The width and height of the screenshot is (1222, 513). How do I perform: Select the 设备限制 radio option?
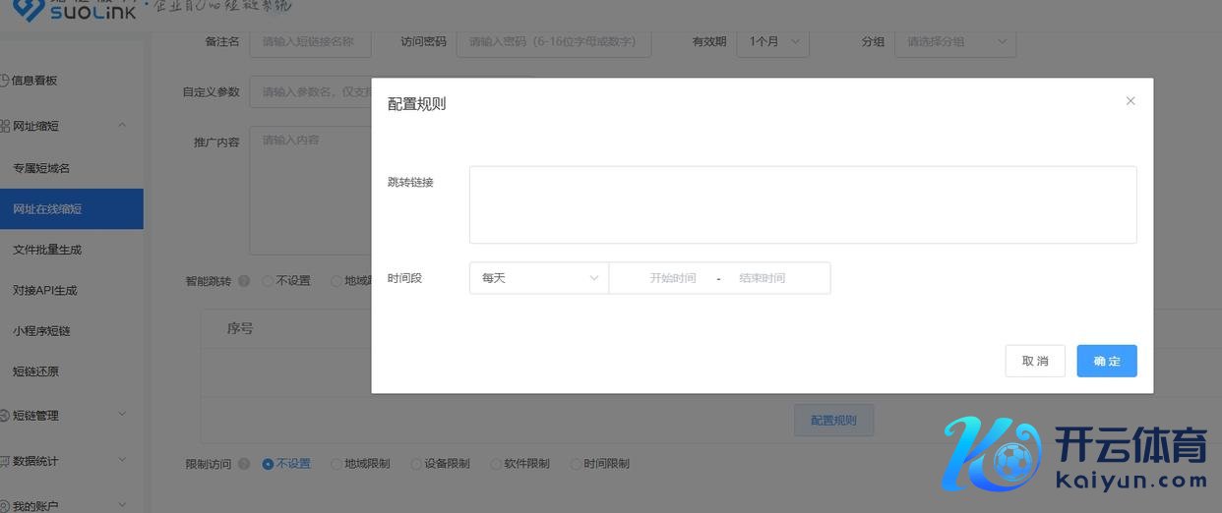pyautogui.click(x=416, y=464)
